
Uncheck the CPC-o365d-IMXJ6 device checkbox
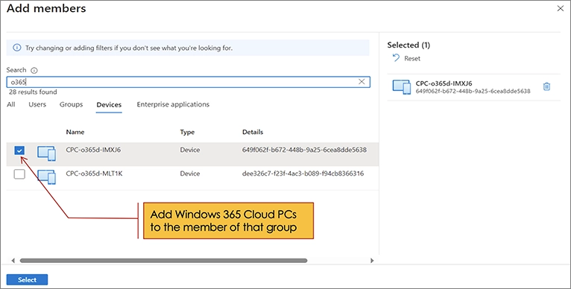click(x=19, y=150)
